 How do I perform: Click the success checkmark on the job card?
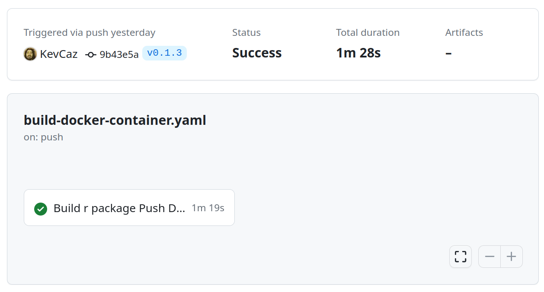click(x=40, y=209)
